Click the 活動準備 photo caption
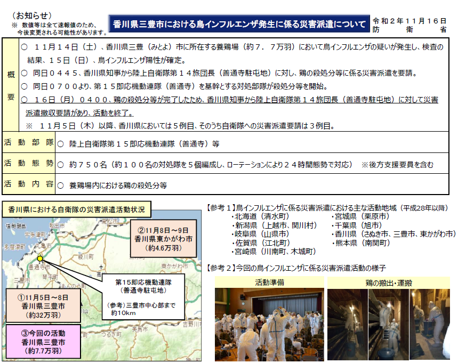The image size is (458, 363). click(269, 283)
